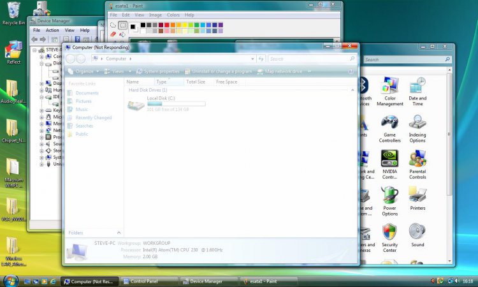Screen dimensions: 478x287
Task: Expand the Keyboards node in Device Manager
Action: (41, 110)
